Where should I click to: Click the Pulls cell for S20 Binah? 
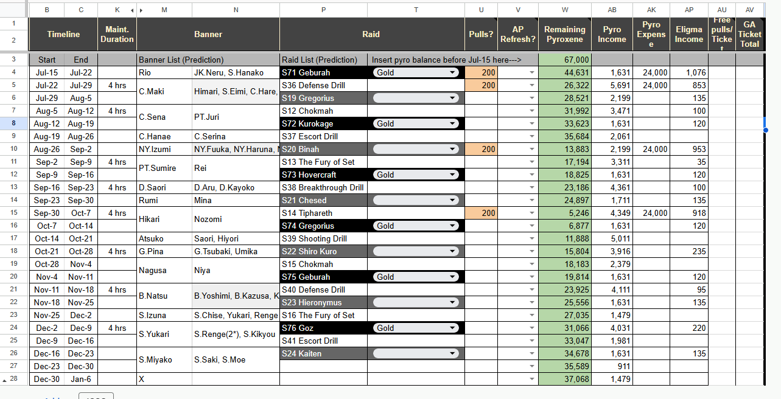pyautogui.click(x=481, y=149)
